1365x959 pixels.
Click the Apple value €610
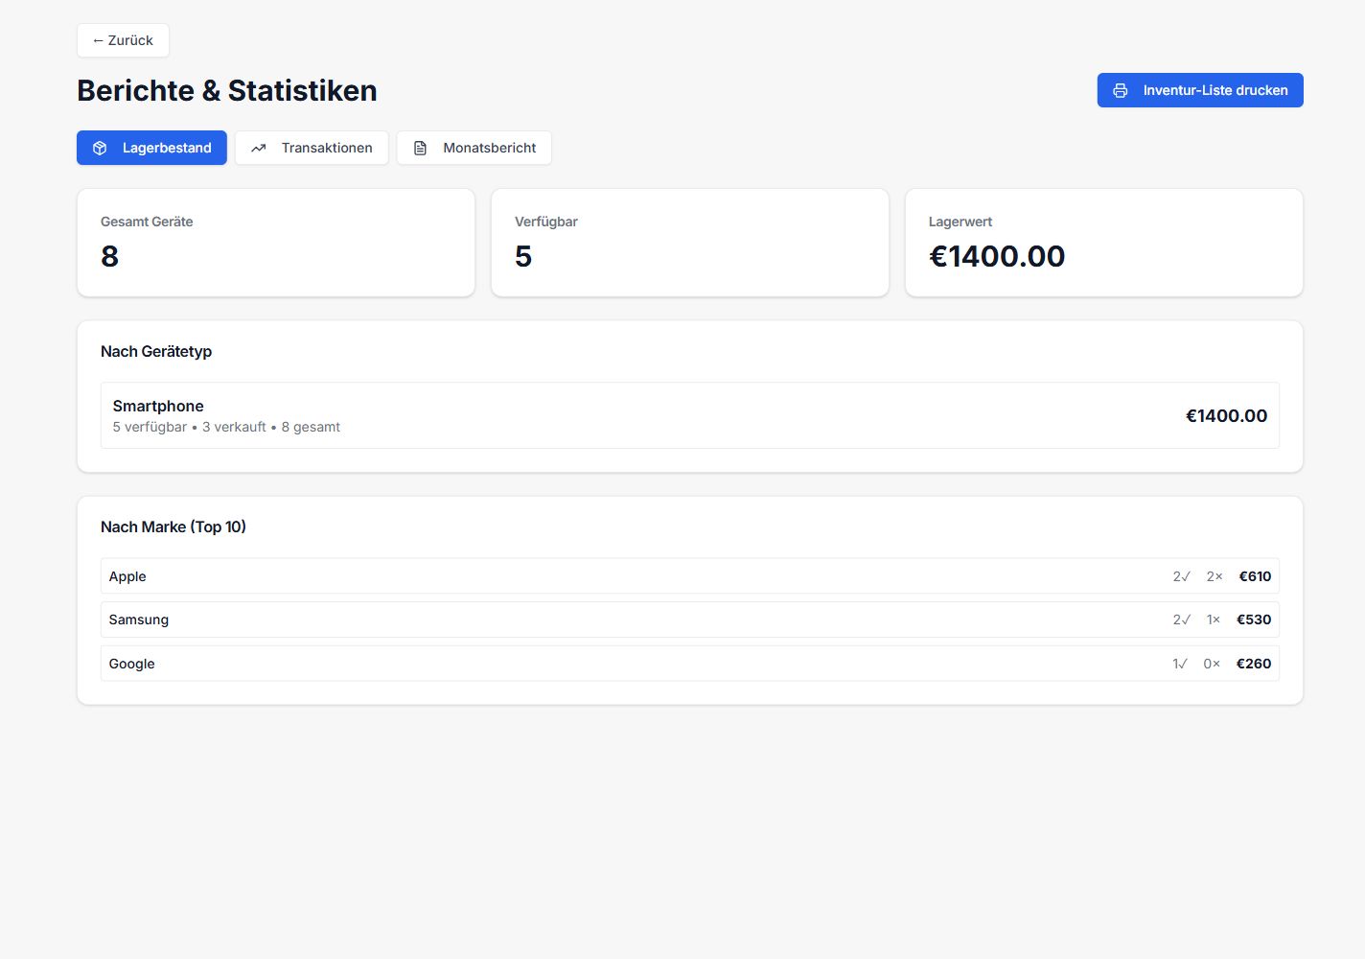1255,576
